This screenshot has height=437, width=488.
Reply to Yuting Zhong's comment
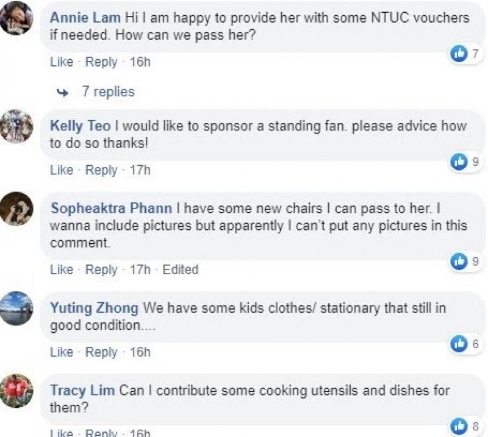point(101,352)
